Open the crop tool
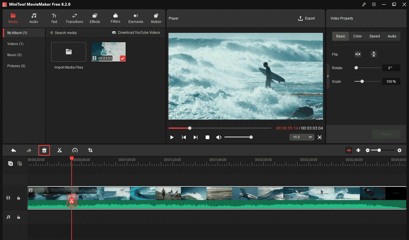Screen dimensions: 409x240 90,150
